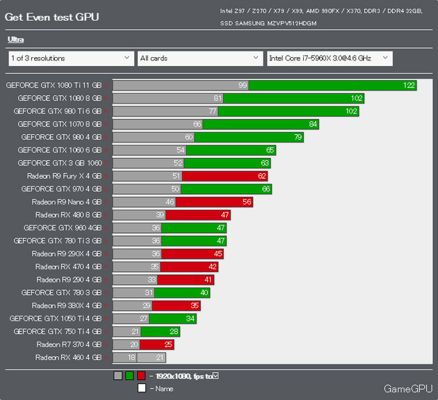Viewport: 438px width, 400px height.
Task: Click the GTX 970 average fps value 66
Action: 266,189
